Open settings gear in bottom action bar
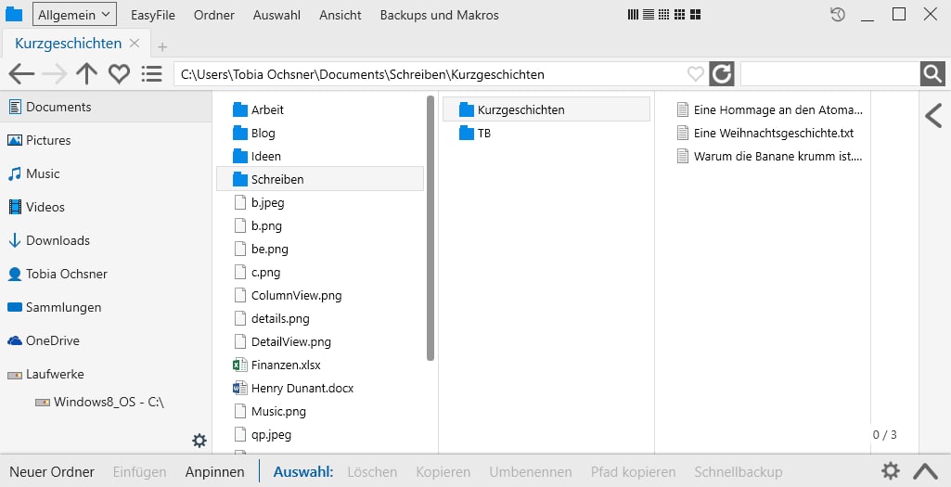Screen dimensions: 951x487 [x=891, y=471]
